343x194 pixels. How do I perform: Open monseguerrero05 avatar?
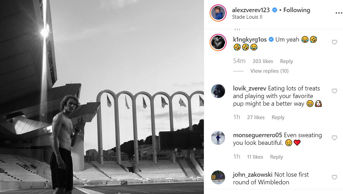tap(218, 138)
